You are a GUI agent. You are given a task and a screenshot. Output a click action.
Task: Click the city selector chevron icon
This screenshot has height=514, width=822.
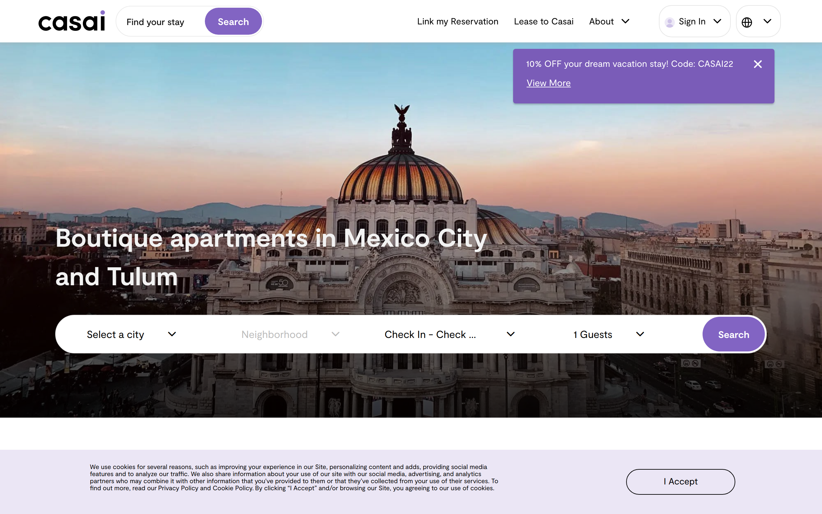[172, 334]
